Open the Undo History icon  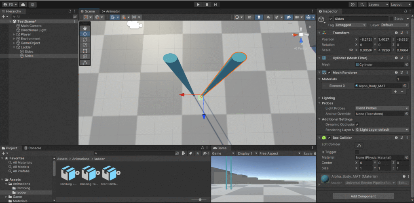(x=353, y=4)
